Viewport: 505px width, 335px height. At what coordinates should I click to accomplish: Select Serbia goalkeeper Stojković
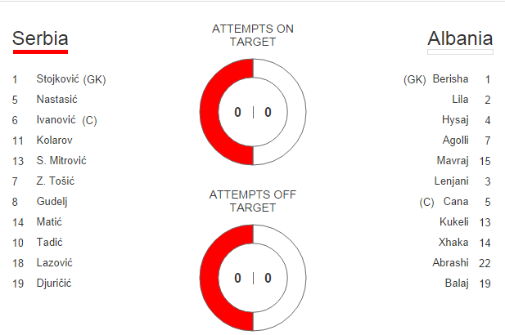(x=61, y=79)
